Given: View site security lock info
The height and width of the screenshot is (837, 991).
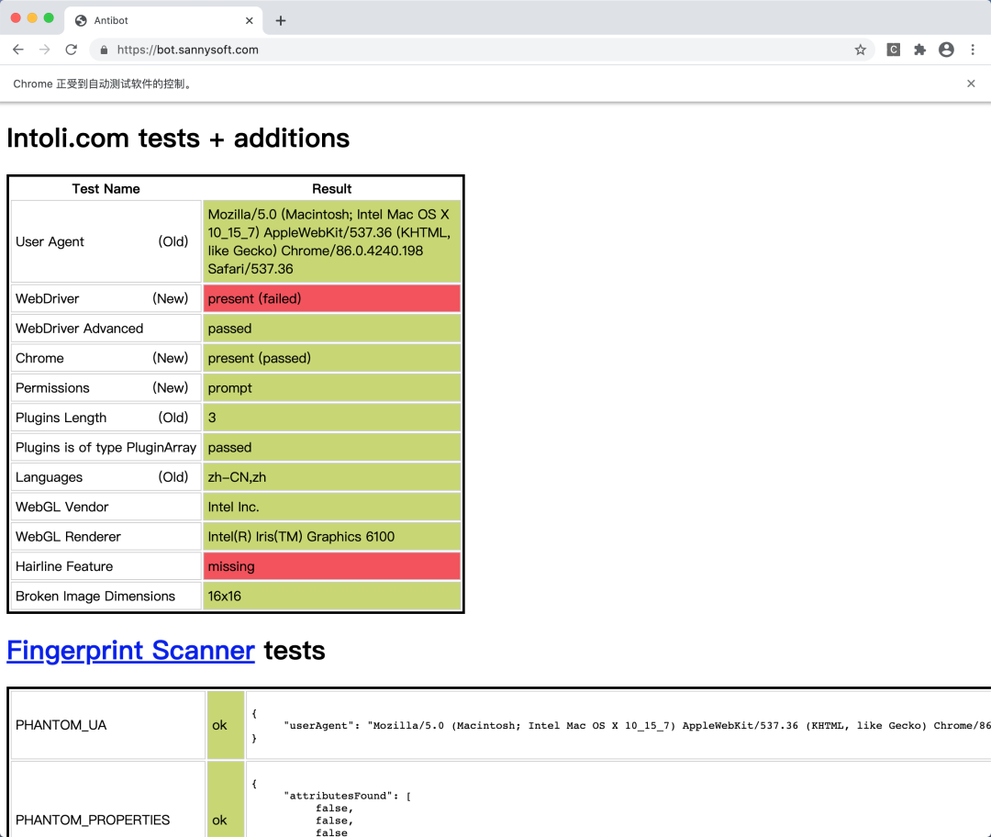Looking at the screenshot, I should [104, 50].
